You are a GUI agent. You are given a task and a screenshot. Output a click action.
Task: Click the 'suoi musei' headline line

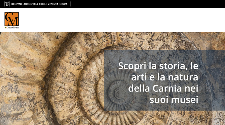click(174, 99)
